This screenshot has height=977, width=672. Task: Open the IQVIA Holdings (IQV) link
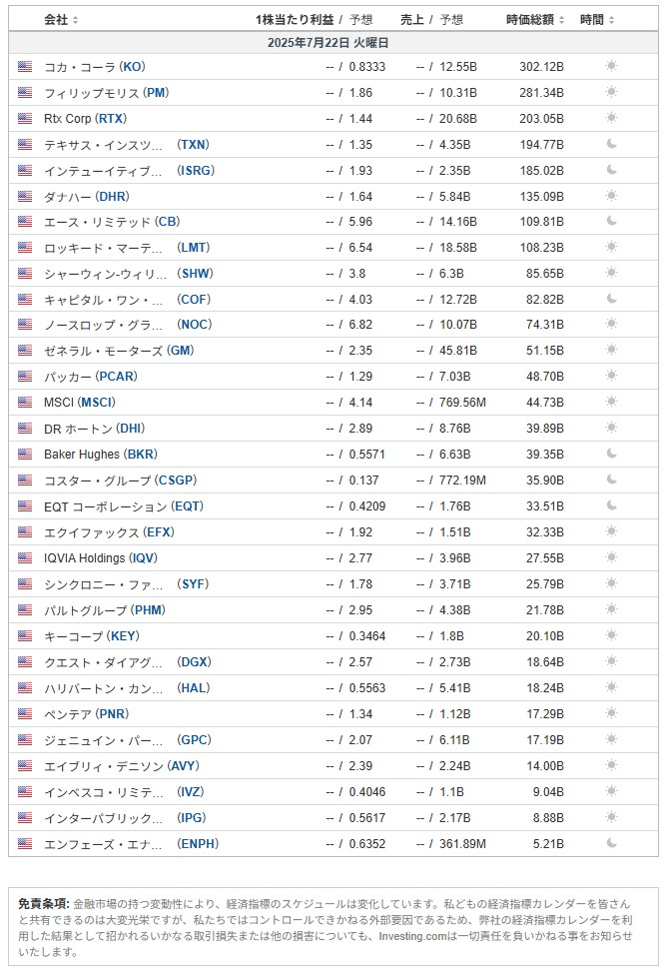(x=100, y=558)
